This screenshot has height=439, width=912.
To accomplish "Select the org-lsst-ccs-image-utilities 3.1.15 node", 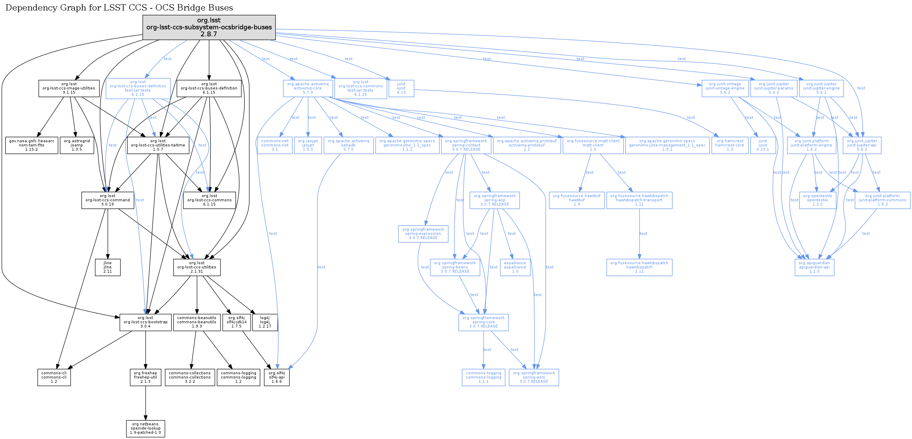I will 69,88.
